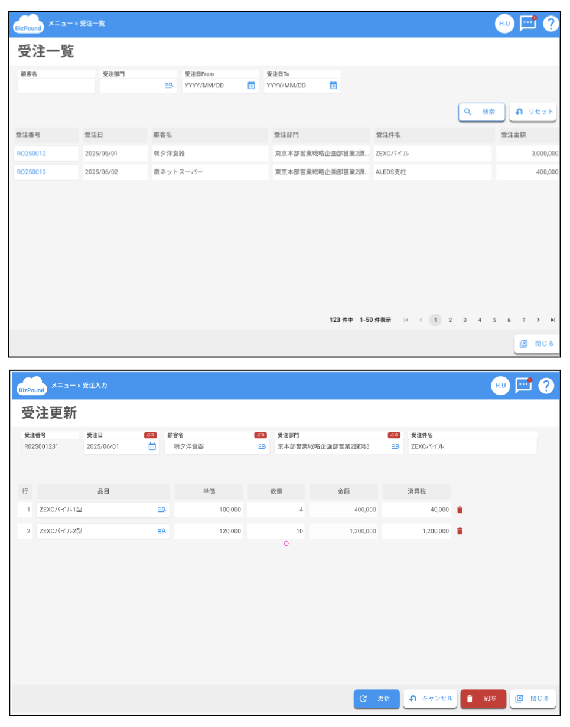Click the メニュー breadcrumb in the order update window
The height and width of the screenshot is (727, 570).
click(64, 386)
